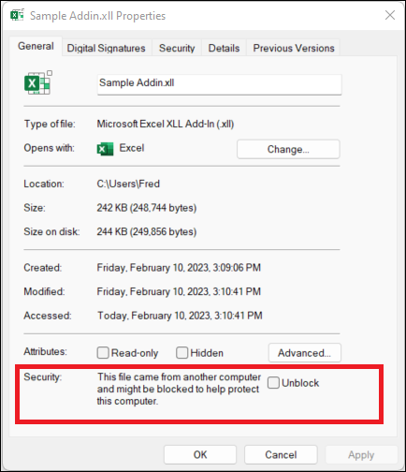Tick the Read-only checkbox
Image resolution: width=406 pixels, height=472 pixels.
tap(103, 353)
